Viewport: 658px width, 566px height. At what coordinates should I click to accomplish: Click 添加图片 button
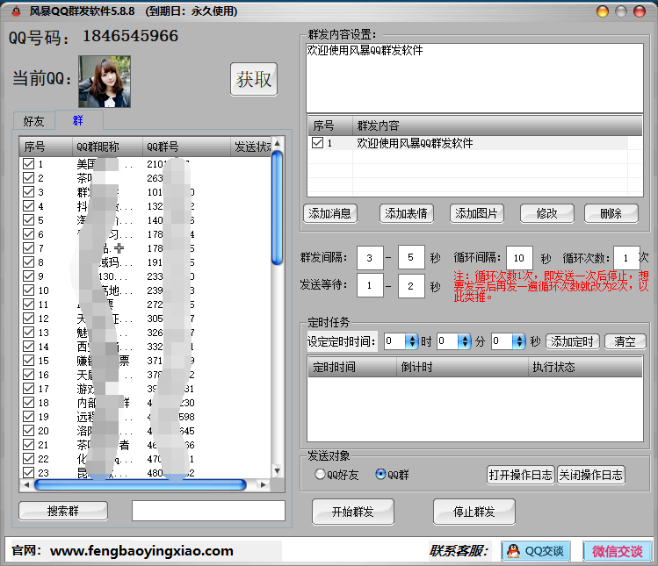476,214
